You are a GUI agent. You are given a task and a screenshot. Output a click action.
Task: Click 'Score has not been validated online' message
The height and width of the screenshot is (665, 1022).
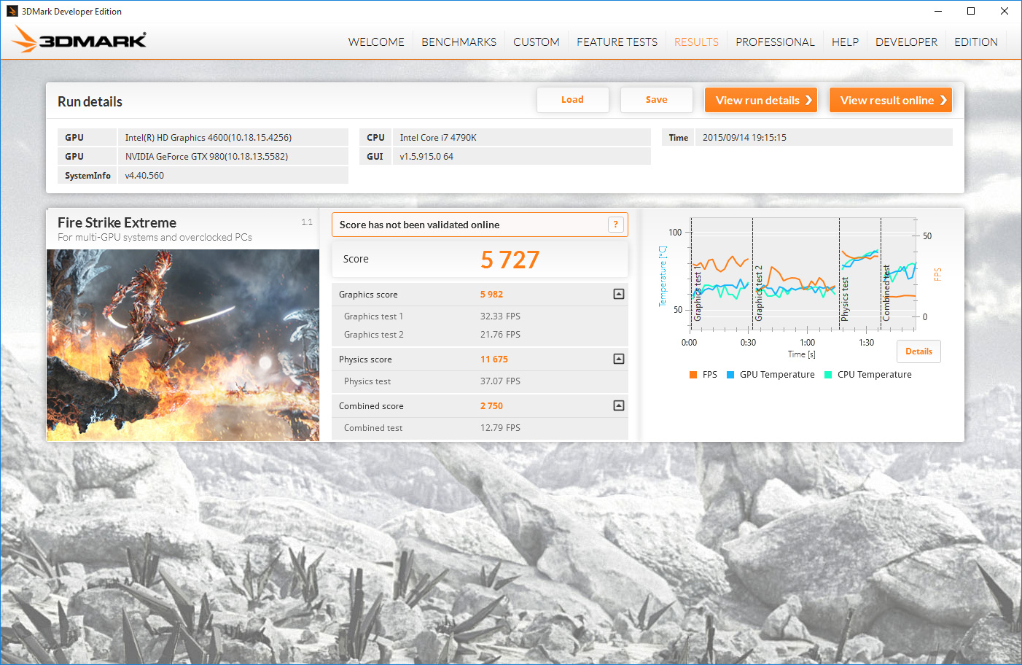click(x=419, y=225)
